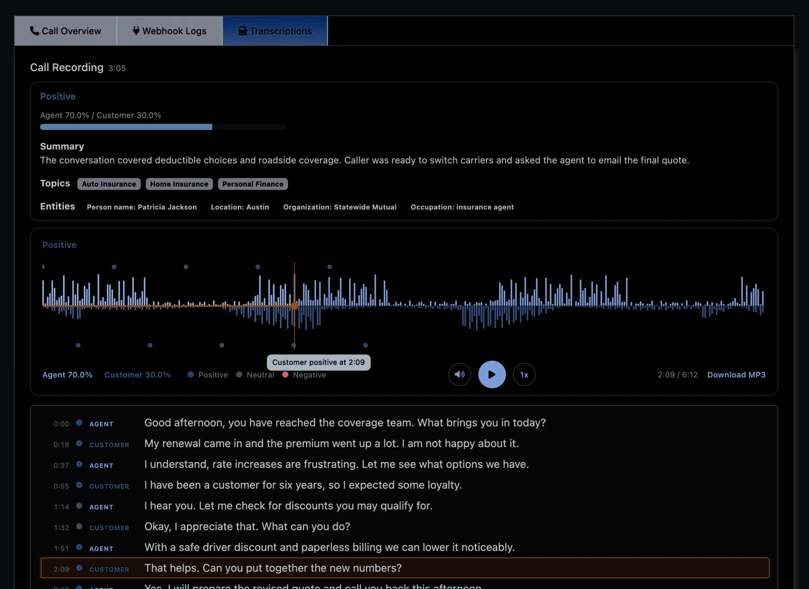Click sentiment dot beside 1:51 AGENT row
Screen dimensions: 809x589
tap(79, 547)
